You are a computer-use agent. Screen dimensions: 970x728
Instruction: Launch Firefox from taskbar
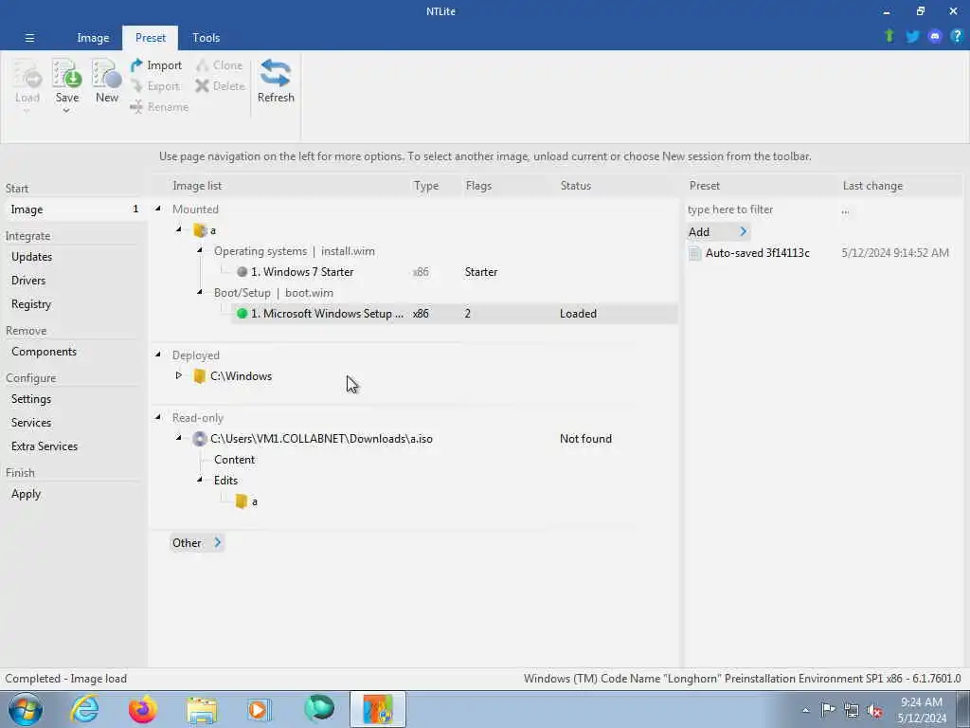point(143,709)
